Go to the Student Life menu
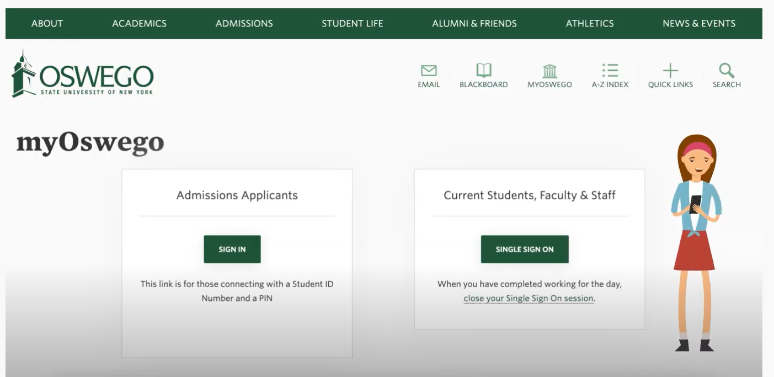Screen dimensions: 774x377 click(352, 23)
